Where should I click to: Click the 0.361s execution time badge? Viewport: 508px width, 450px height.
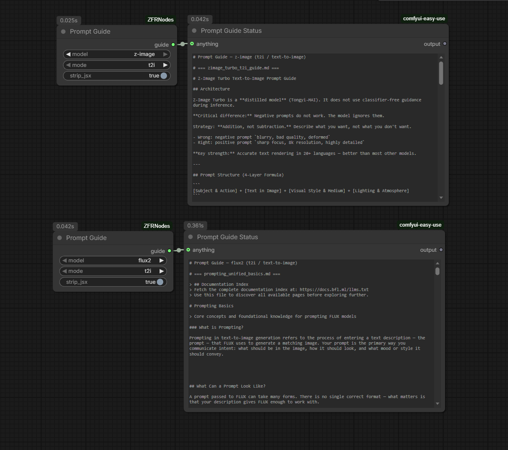tap(195, 225)
